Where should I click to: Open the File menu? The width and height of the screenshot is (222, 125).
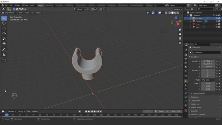6,5
